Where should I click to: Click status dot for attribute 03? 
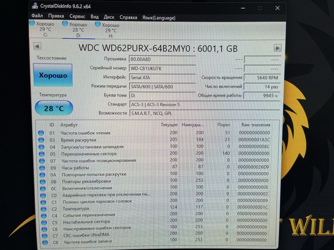41,140
